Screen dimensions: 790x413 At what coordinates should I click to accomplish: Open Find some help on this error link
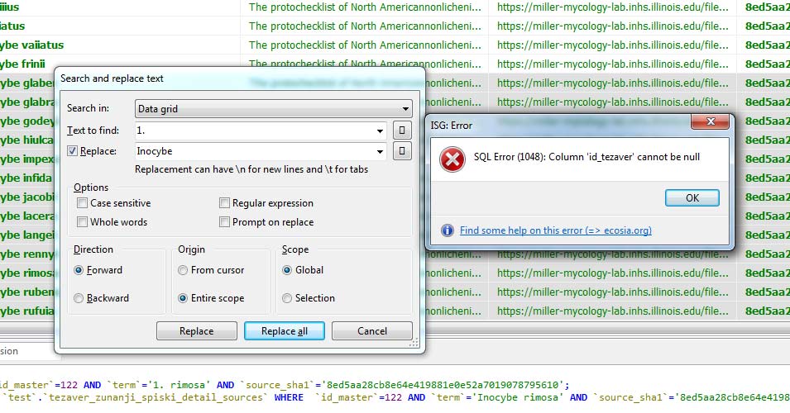click(556, 230)
